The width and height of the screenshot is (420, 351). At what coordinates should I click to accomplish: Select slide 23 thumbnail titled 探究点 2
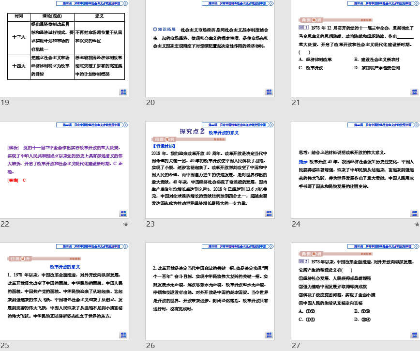(x=210, y=170)
